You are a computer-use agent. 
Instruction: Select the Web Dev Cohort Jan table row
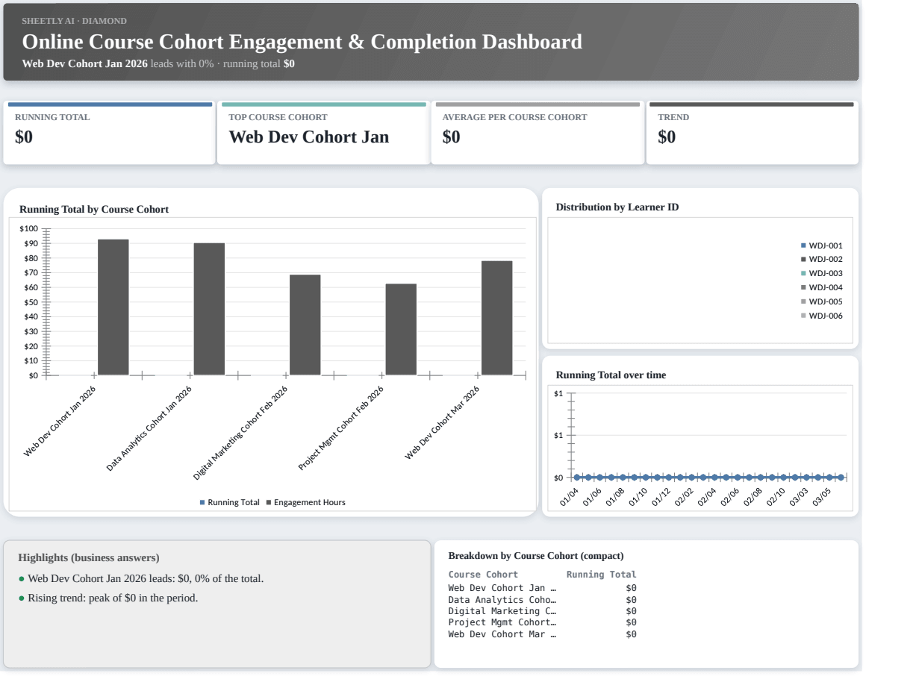pyautogui.click(x=543, y=588)
